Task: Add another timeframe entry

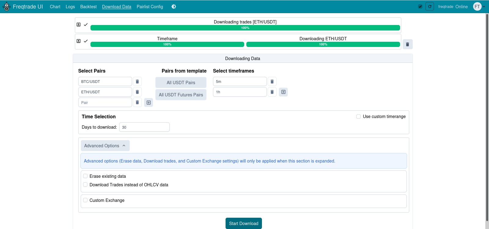Action: click(x=283, y=92)
